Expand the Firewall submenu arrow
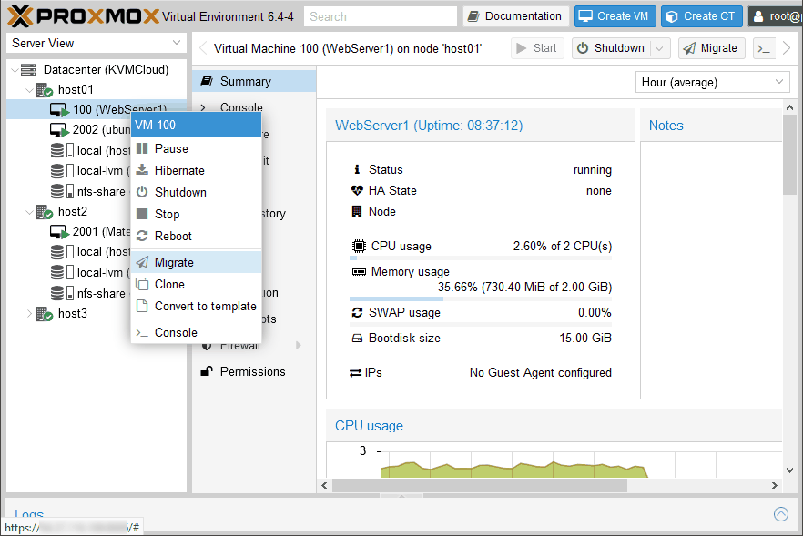 (x=298, y=346)
